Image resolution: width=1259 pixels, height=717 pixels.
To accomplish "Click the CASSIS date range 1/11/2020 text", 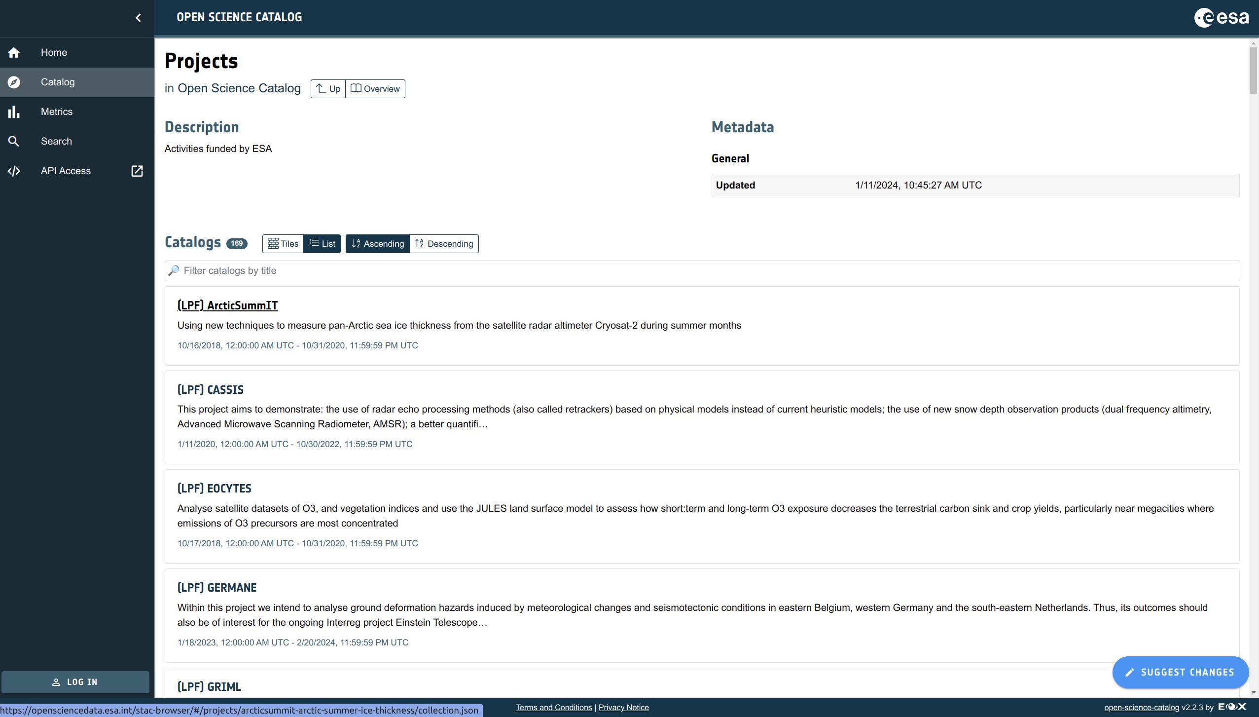I will (295, 445).
